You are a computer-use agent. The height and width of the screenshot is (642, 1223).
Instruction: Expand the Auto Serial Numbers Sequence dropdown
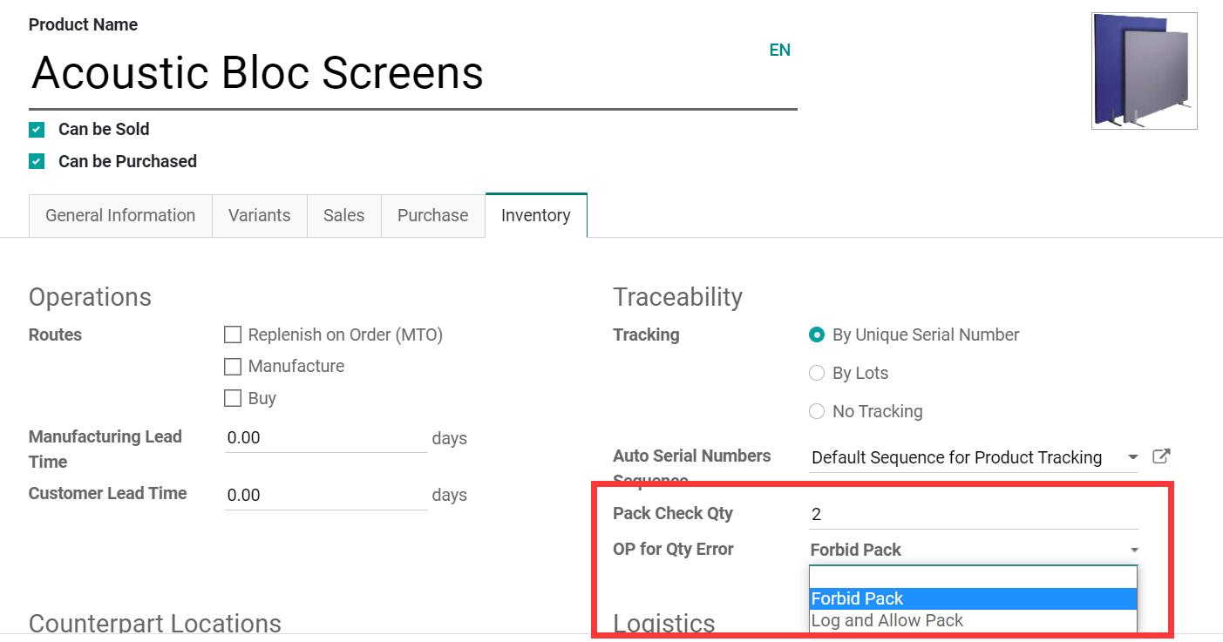click(1132, 457)
